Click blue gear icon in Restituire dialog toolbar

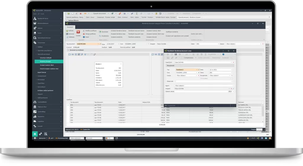(x=223, y=54)
